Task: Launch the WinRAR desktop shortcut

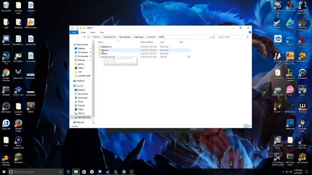Action: (6, 91)
